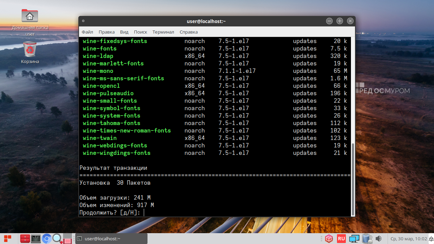Viewport: 434px width, 244px height.
Task: Open the Правка menu
Action: pos(106,32)
